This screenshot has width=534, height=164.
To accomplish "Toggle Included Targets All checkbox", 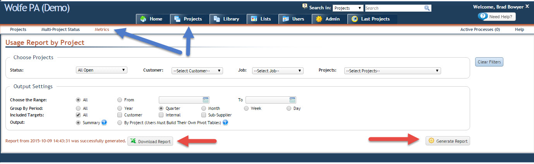I will coord(79,115).
